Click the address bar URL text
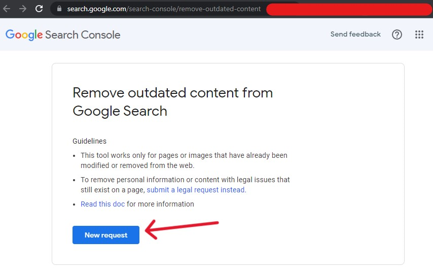Screen dimensions: 433x271 pyautogui.click(x=164, y=9)
